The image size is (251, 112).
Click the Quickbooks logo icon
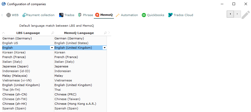point(144,15)
